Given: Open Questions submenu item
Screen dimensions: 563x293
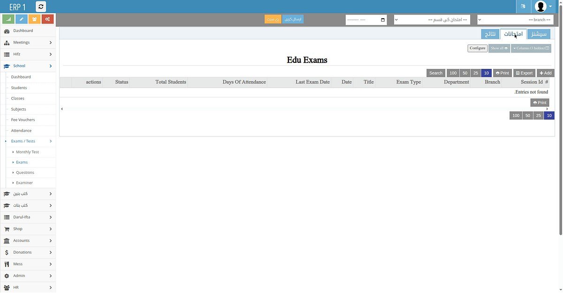Looking at the screenshot, I should [x=25, y=173].
